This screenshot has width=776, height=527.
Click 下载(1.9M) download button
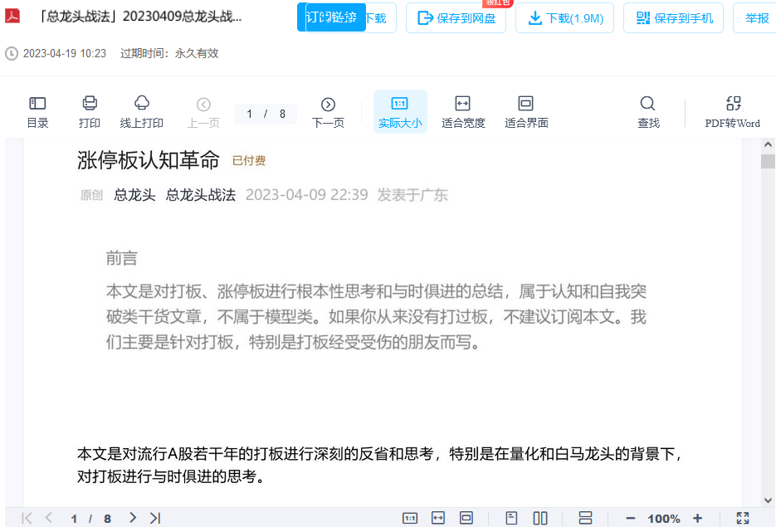564,18
